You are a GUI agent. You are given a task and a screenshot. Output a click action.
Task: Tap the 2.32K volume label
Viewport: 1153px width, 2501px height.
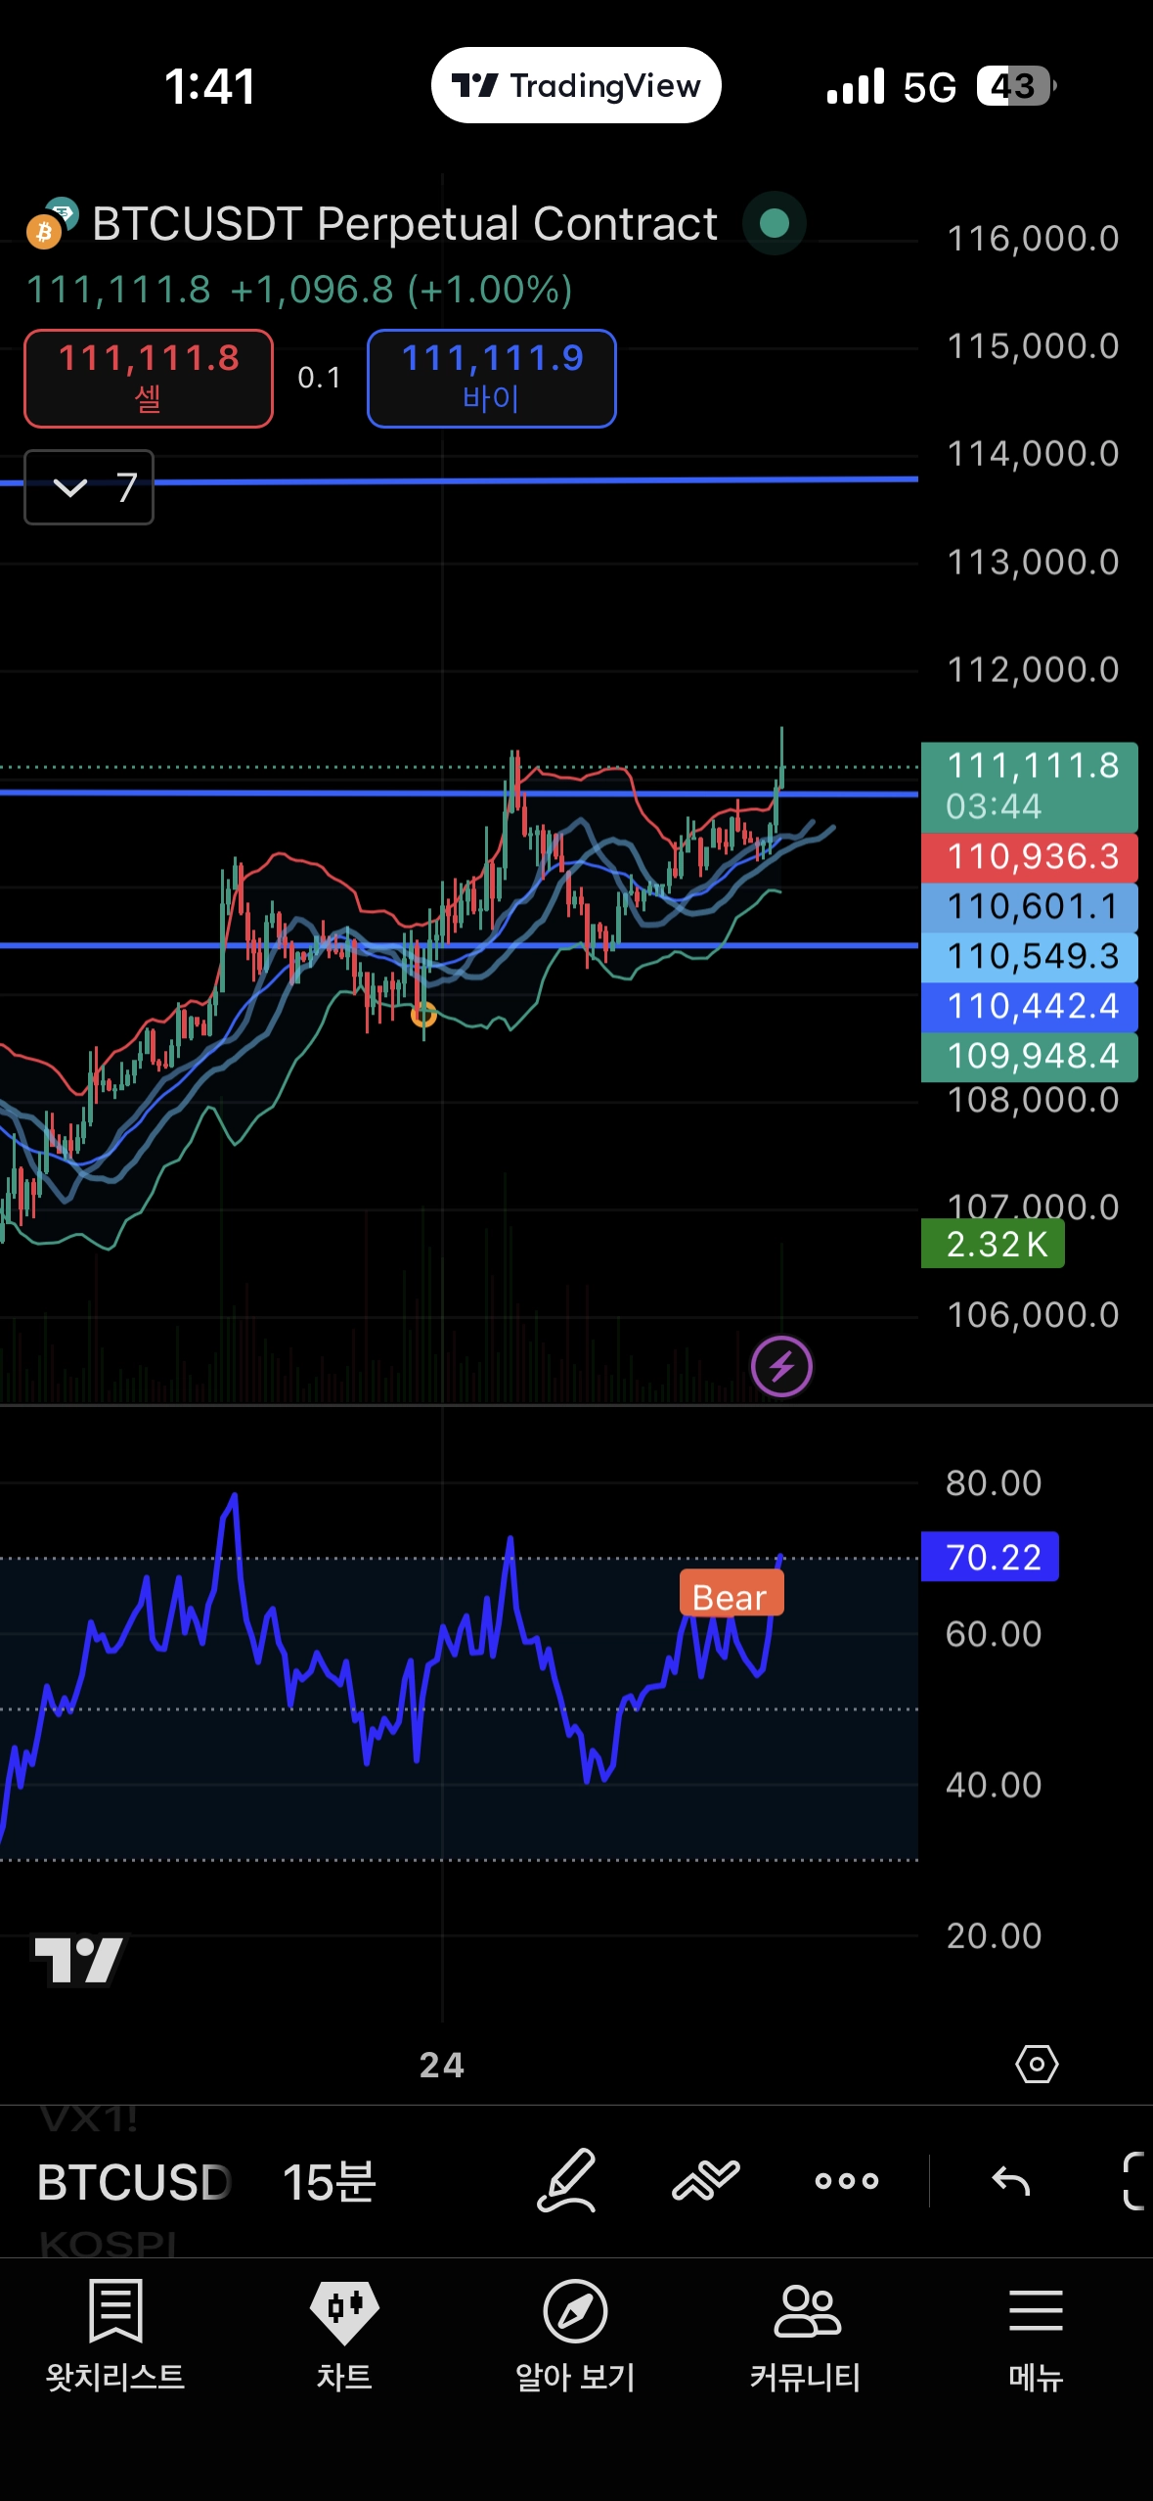click(x=993, y=1245)
